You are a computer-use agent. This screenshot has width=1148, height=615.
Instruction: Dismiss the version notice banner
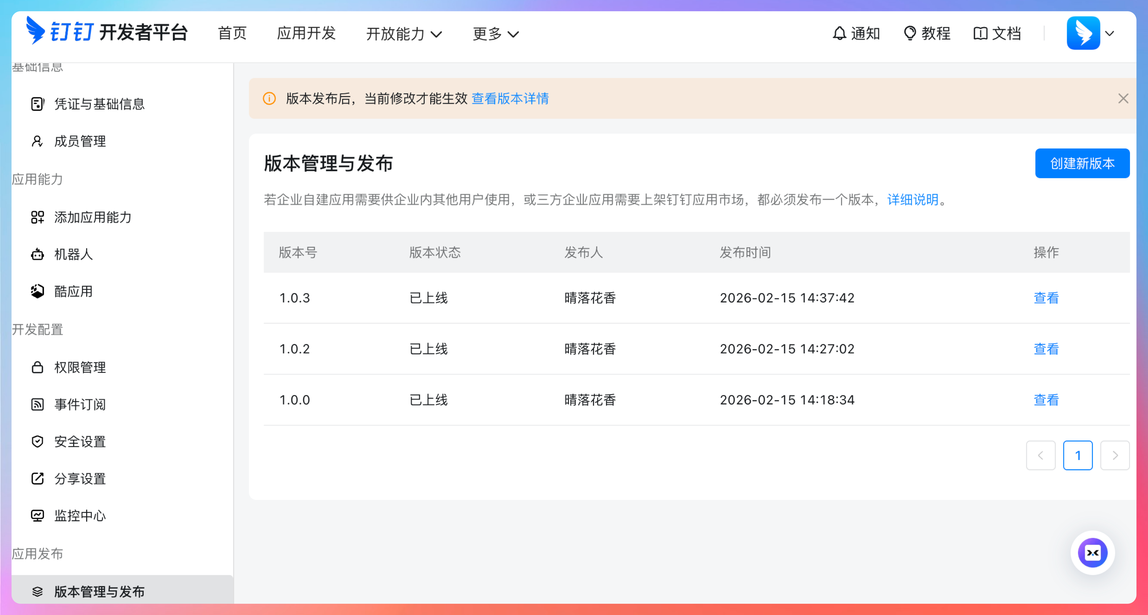pyautogui.click(x=1123, y=98)
